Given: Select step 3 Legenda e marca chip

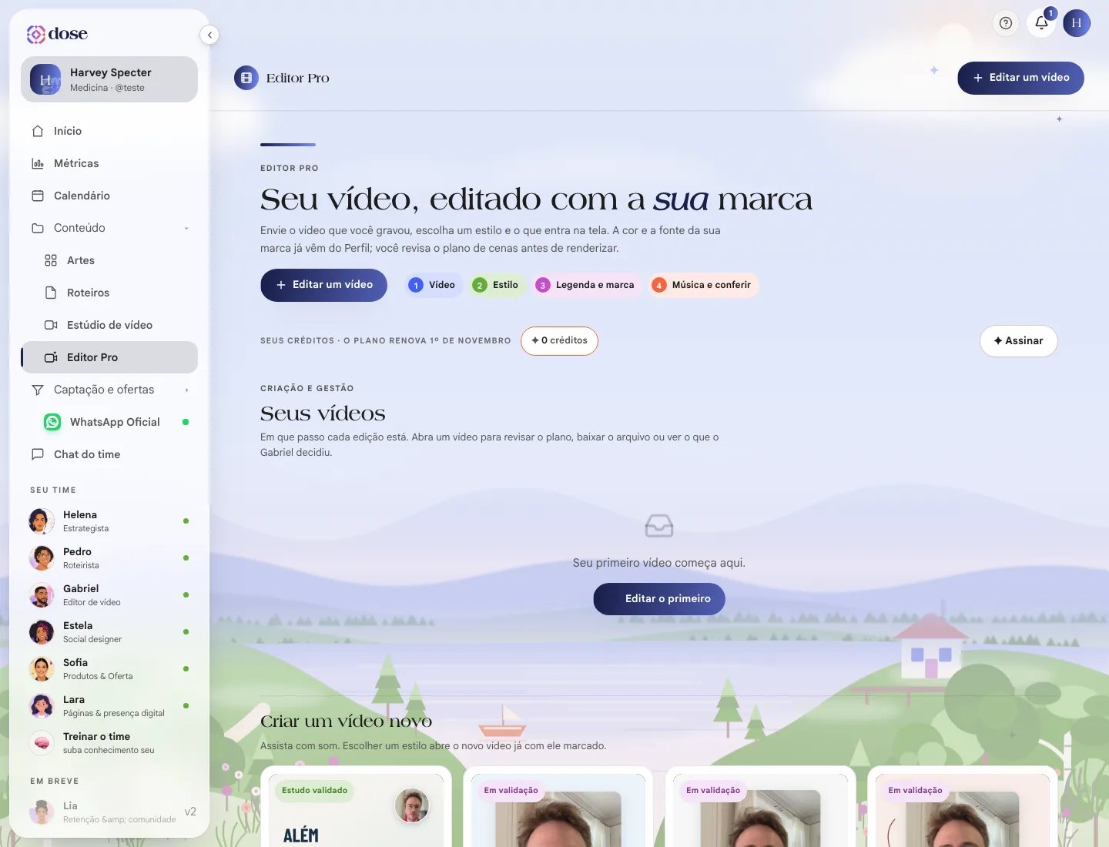Looking at the screenshot, I should [586, 285].
